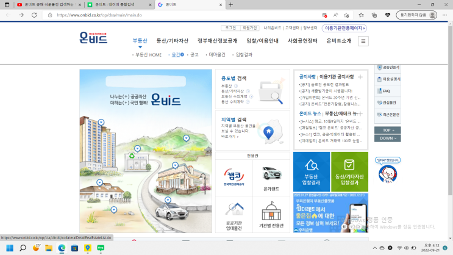453x255 pixels.
Task: Open the Windows Start menu
Action: (x=10, y=248)
